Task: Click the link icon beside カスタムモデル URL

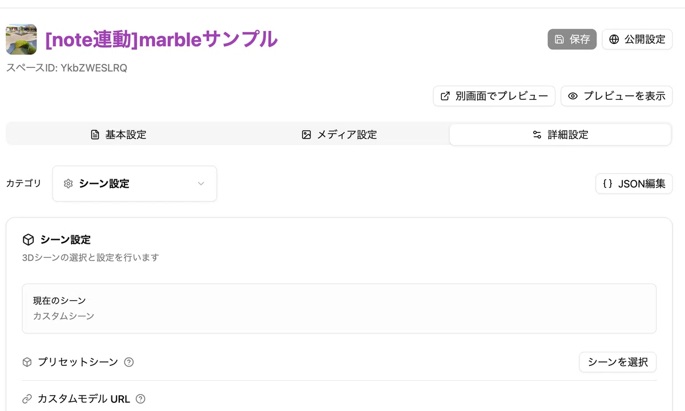Action: pyautogui.click(x=27, y=399)
